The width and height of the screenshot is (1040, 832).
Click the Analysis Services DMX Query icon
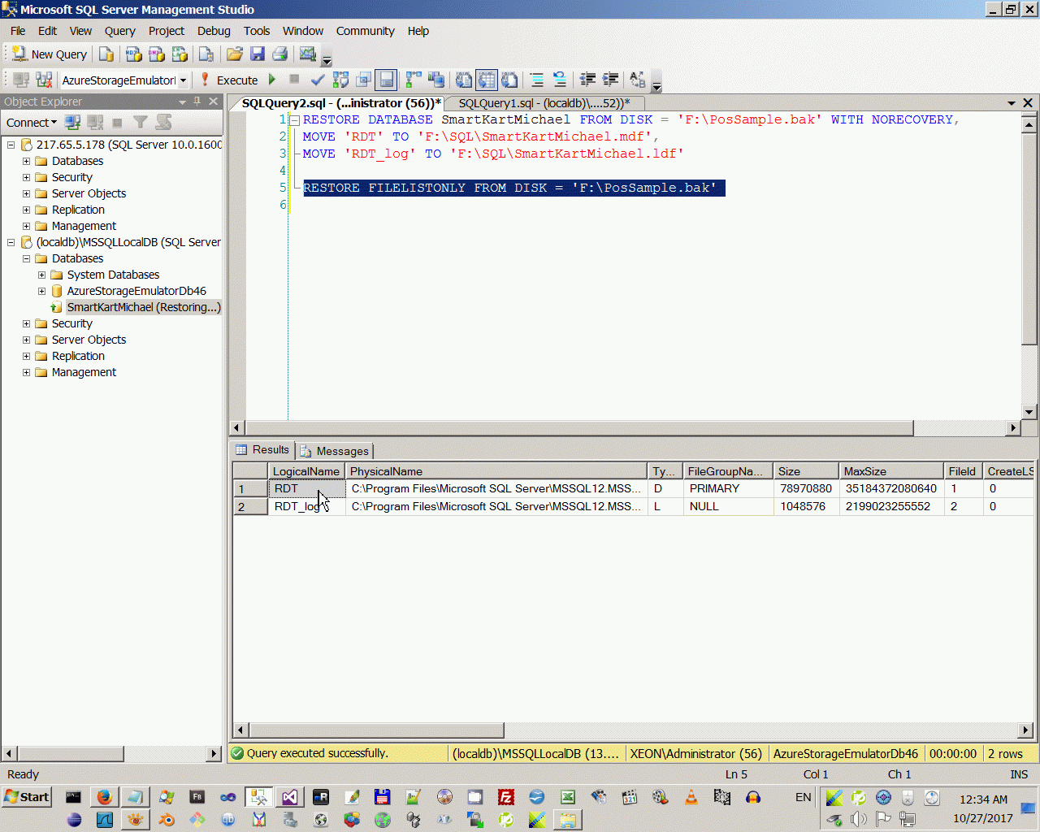[x=157, y=54]
